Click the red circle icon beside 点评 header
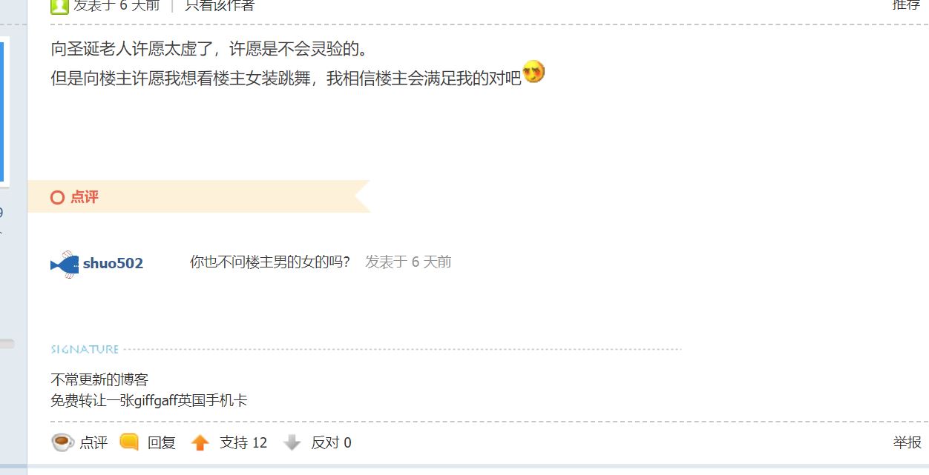The width and height of the screenshot is (929, 475). pos(57,197)
